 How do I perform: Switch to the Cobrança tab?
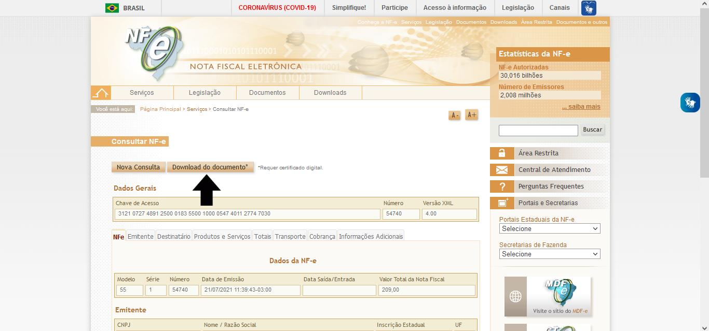click(322, 236)
